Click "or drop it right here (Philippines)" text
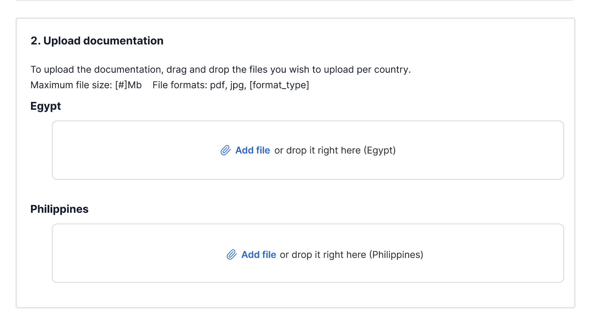Screen dimensions: 591x336 [x=351, y=255]
